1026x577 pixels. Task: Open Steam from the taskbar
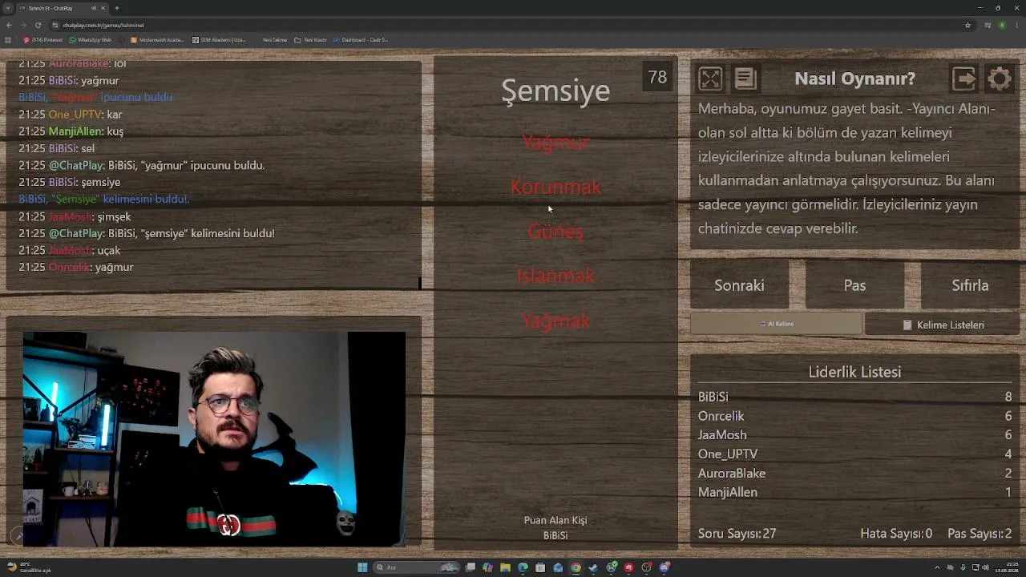pos(593,567)
